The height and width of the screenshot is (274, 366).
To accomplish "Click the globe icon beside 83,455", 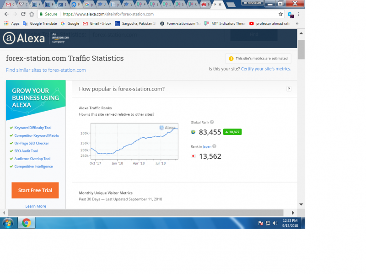I will coord(193,132).
